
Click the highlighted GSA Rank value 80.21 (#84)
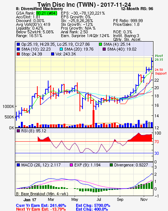pyautogui.click(x=47, y=13)
